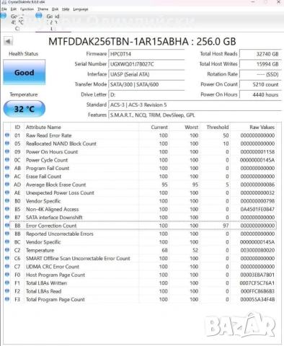
Task: Open the File menu
Action: 4,9
